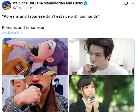The image size is (138, 112).
Task: Click the quoted "don't eat rice" sentence
Action: [51, 16]
